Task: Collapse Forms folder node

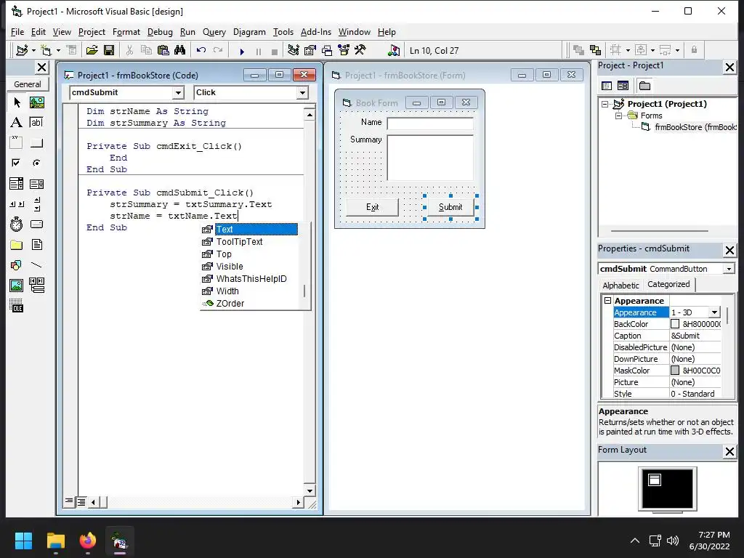Action: click(x=619, y=116)
